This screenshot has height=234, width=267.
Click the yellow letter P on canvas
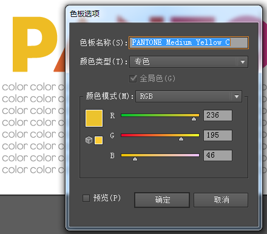click(x=35, y=44)
